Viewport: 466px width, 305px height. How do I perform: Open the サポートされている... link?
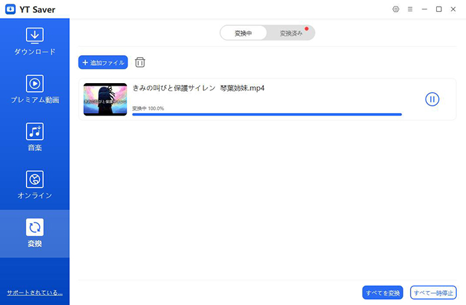tap(35, 292)
